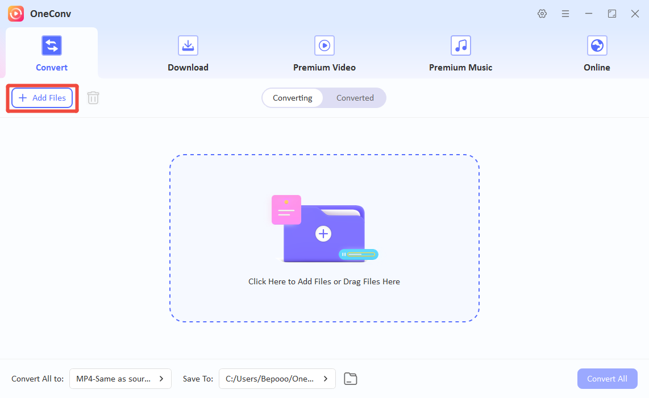Viewport: 649px width, 398px height.
Task: Open the Online globe icon
Action: [597, 45]
